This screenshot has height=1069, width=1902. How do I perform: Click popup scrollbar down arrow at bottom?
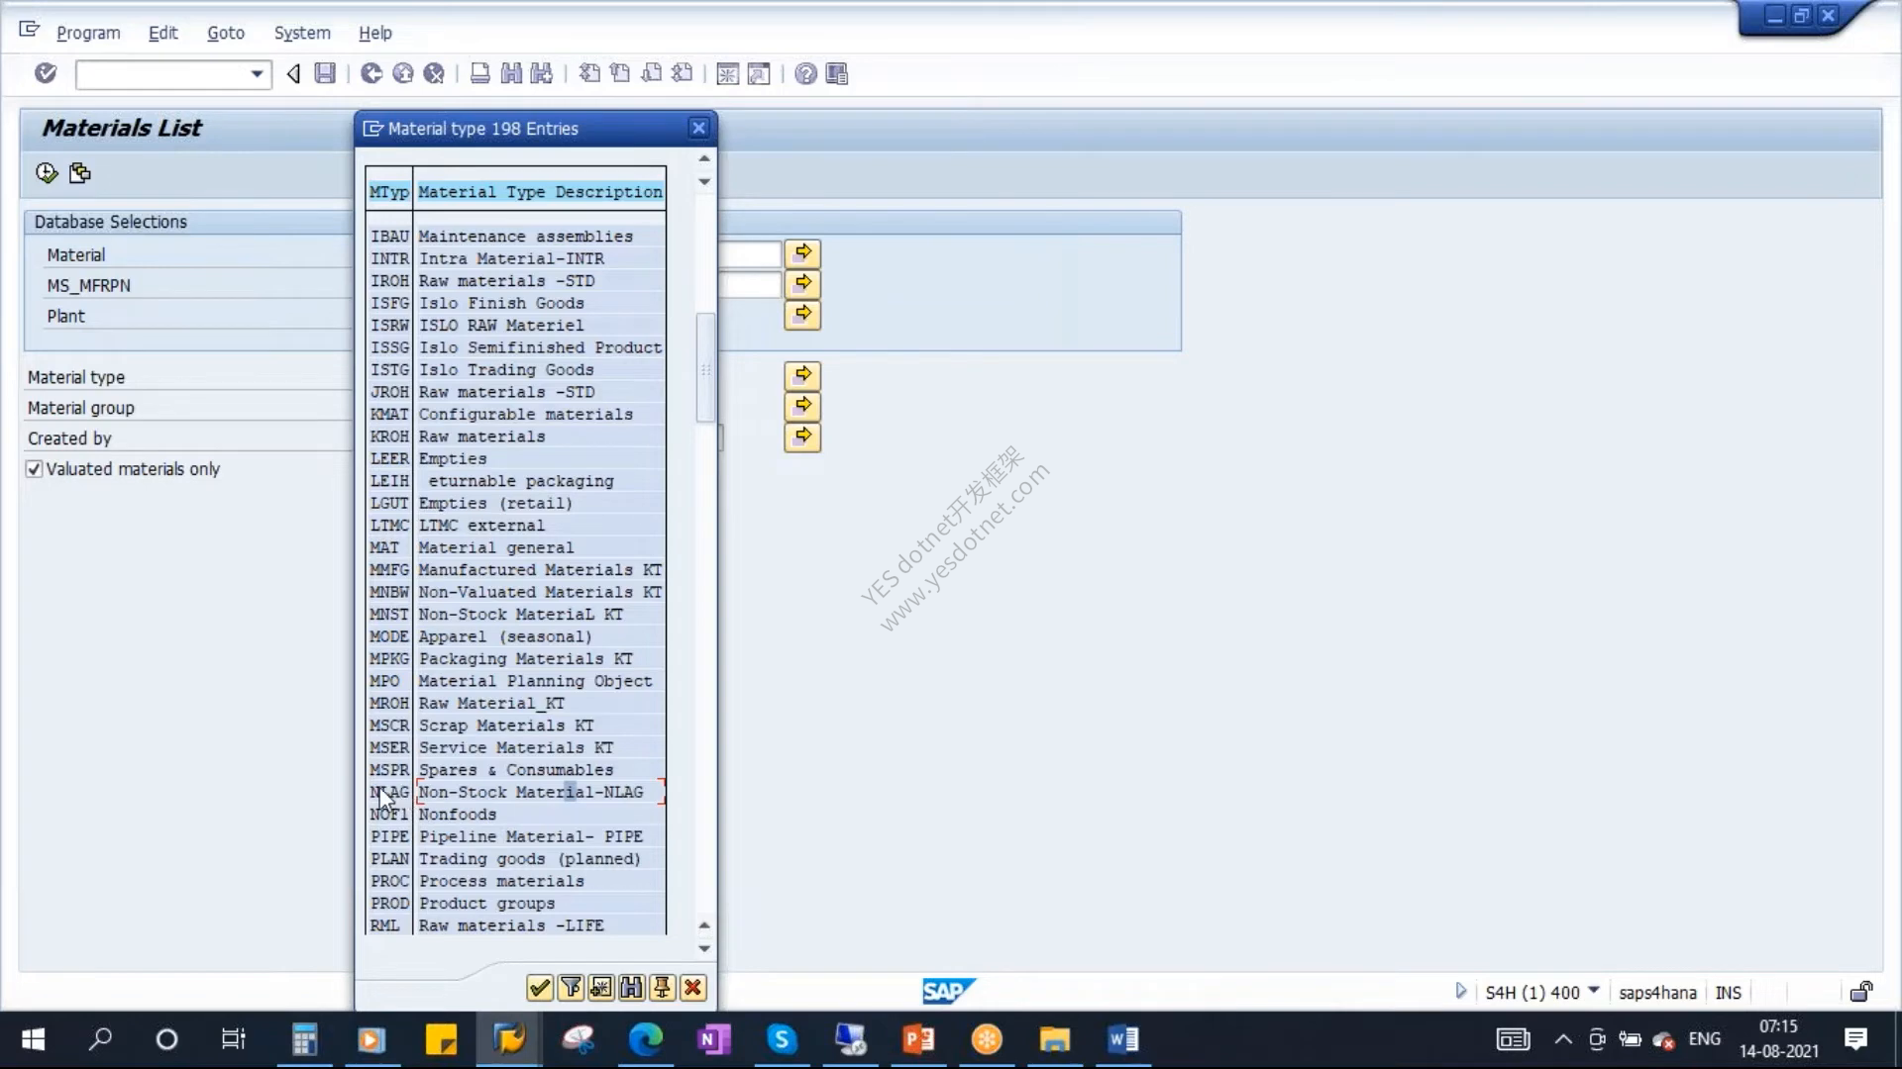click(704, 948)
